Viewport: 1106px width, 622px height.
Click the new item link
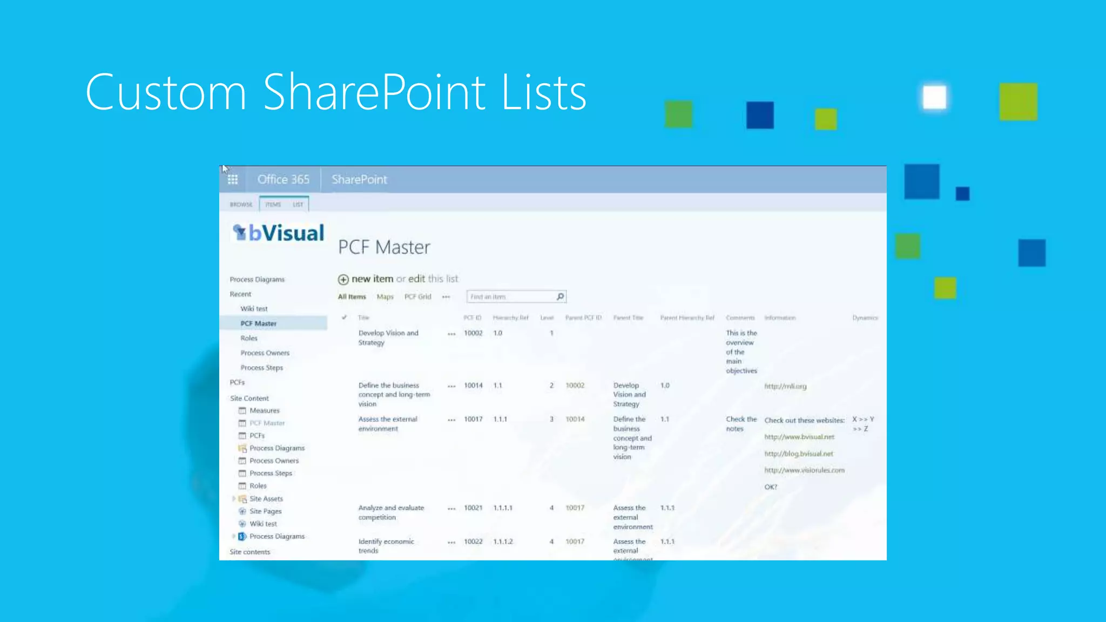pyautogui.click(x=373, y=279)
